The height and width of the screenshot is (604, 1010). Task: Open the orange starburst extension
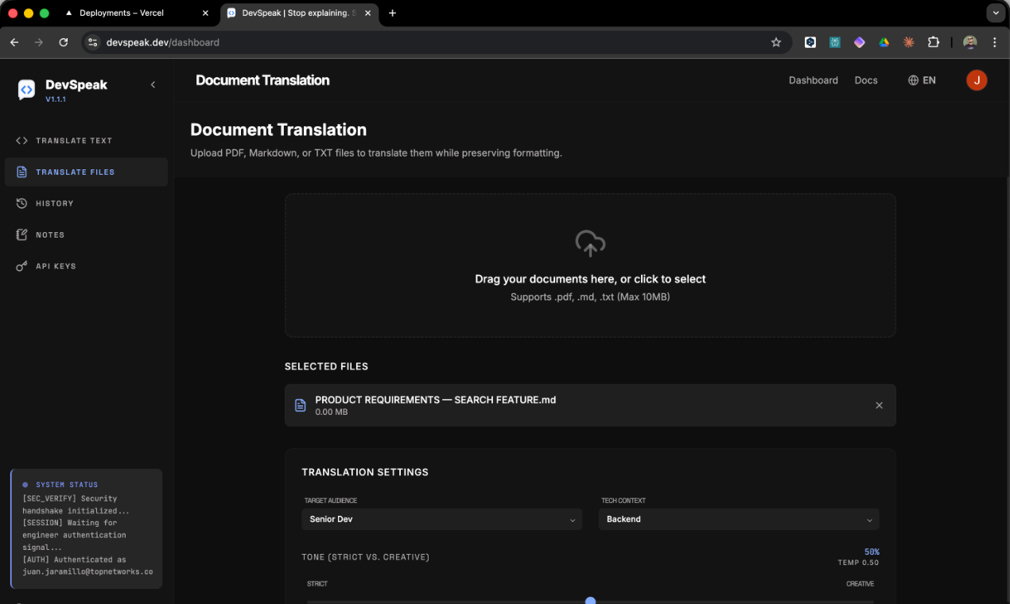908,42
